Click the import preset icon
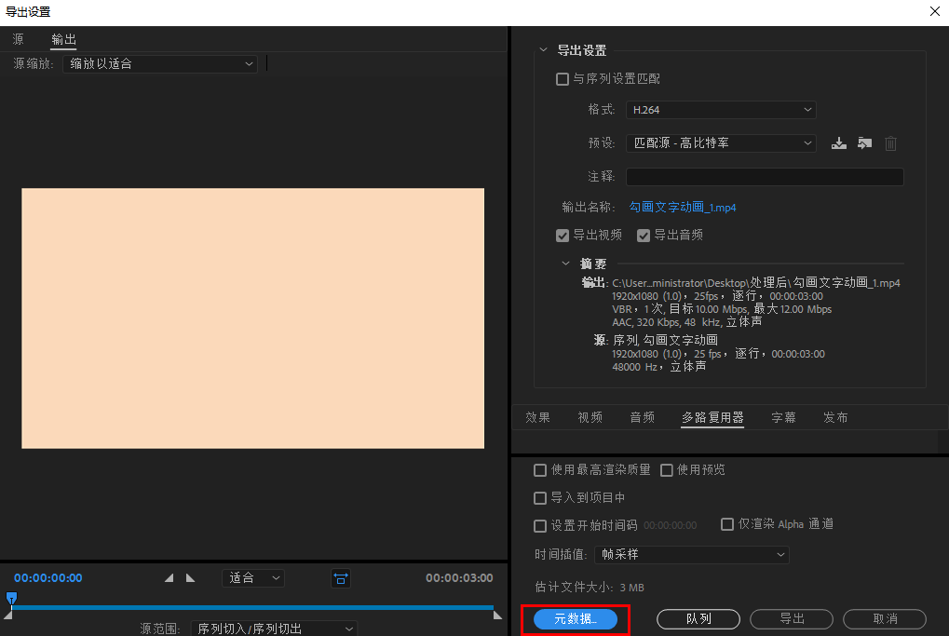The image size is (949, 636). point(864,143)
